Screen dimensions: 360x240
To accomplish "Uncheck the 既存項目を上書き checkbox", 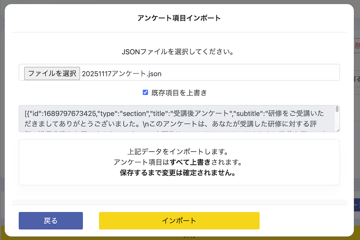I will [145, 93].
